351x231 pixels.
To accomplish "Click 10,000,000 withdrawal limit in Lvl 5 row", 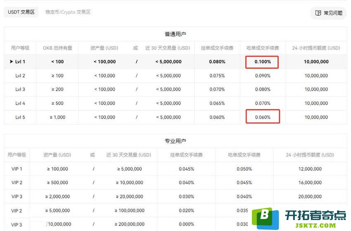I will tap(316, 117).
